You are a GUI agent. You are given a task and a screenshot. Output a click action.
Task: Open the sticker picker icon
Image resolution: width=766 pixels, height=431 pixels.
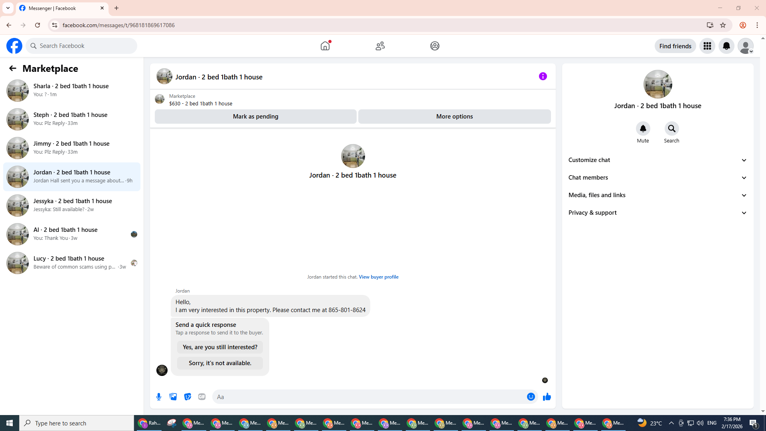(x=188, y=397)
